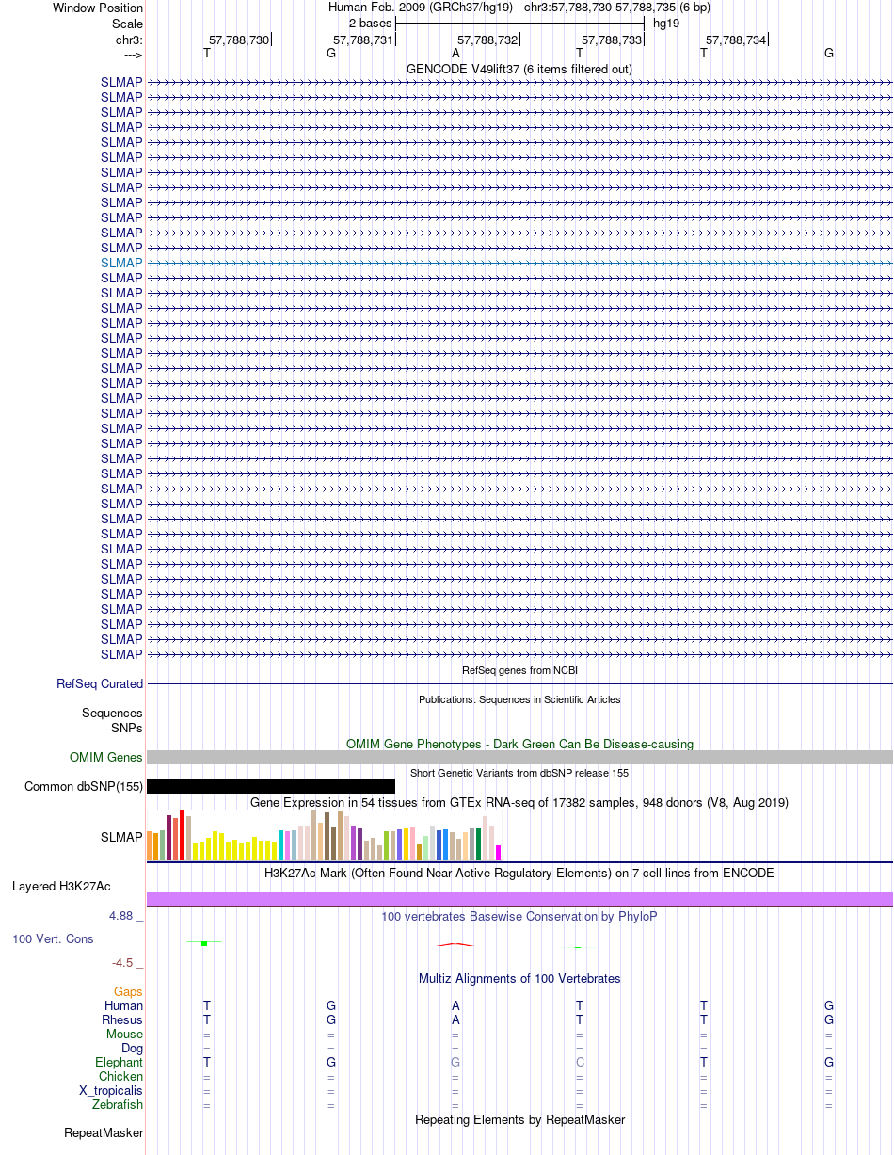Click the hg19 label beside the scale bar

[x=666, y=23]
